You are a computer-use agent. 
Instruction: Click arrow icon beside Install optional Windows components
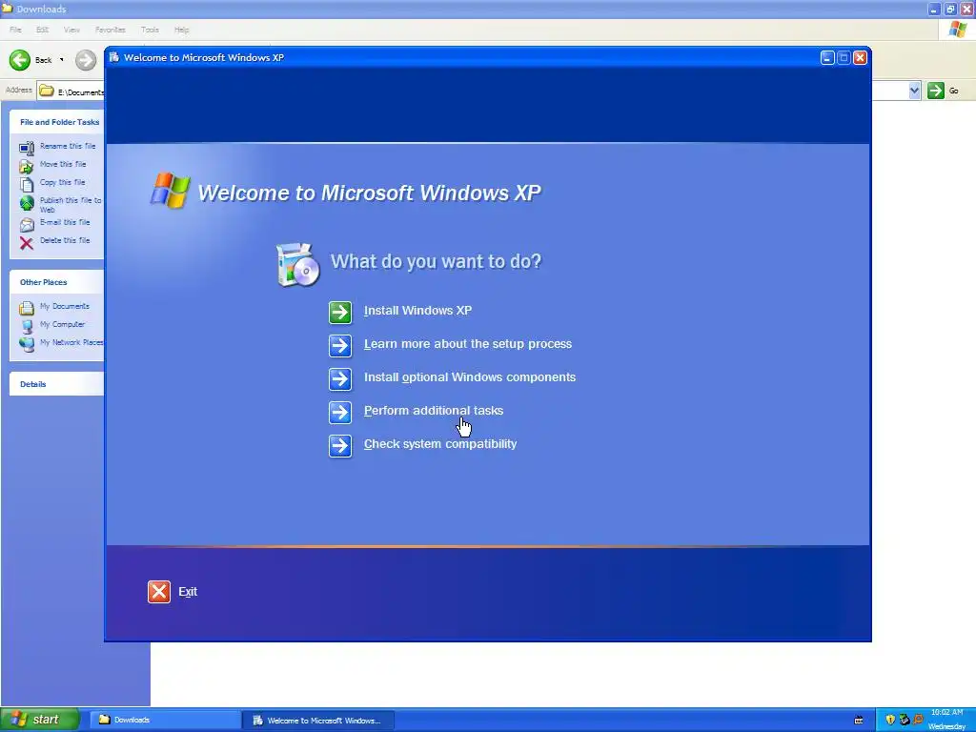click(340, 379)
